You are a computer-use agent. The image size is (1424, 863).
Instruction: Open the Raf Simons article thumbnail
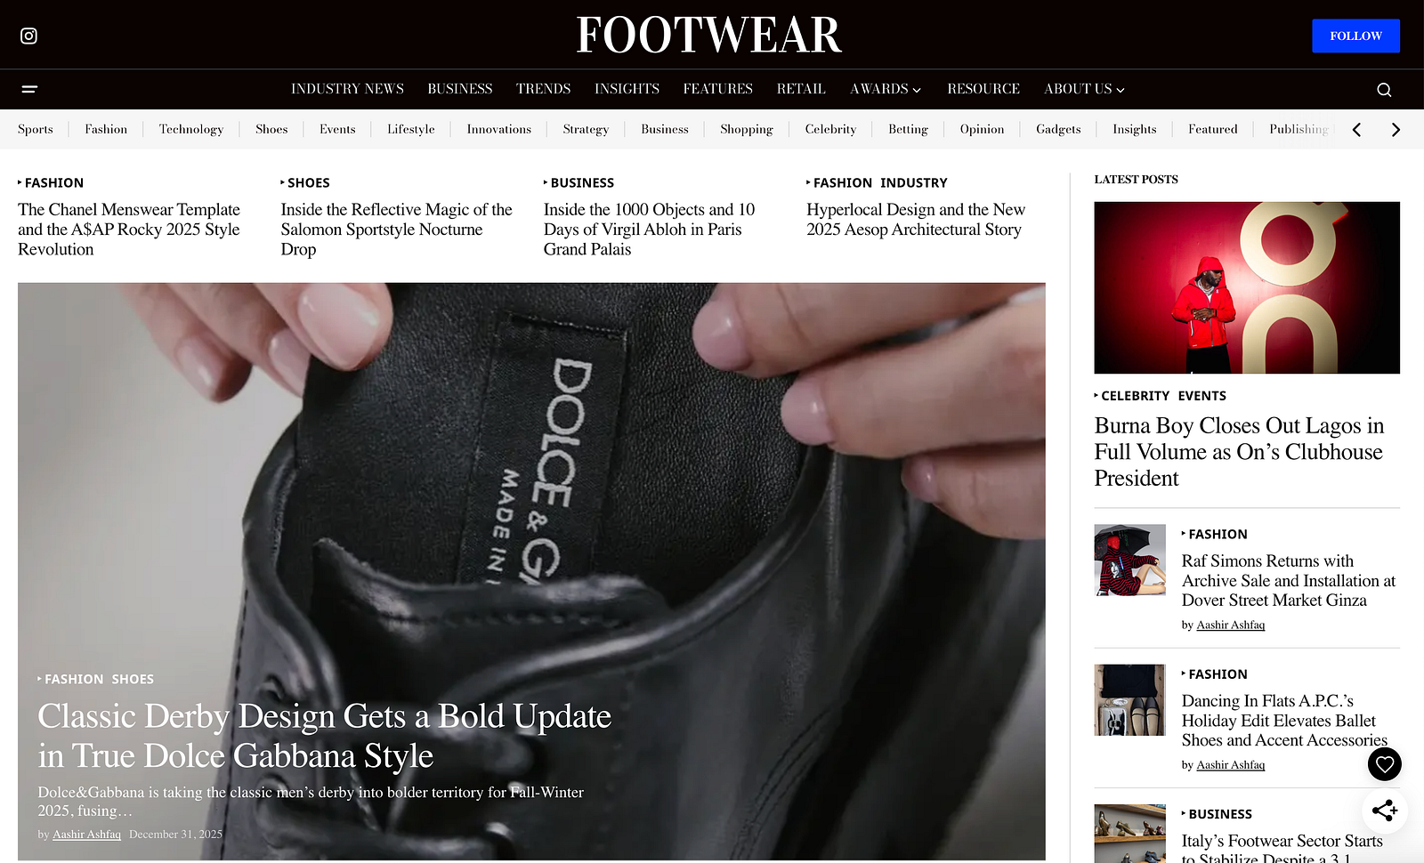point(1129,560)
